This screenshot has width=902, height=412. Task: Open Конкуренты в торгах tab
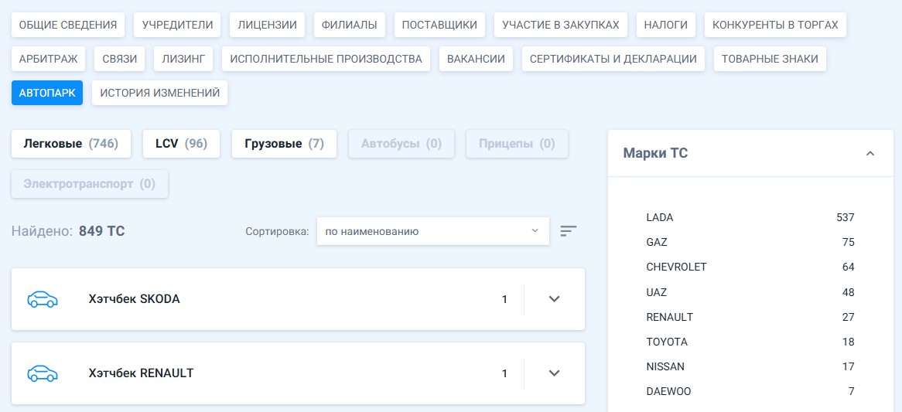[775, 25]
